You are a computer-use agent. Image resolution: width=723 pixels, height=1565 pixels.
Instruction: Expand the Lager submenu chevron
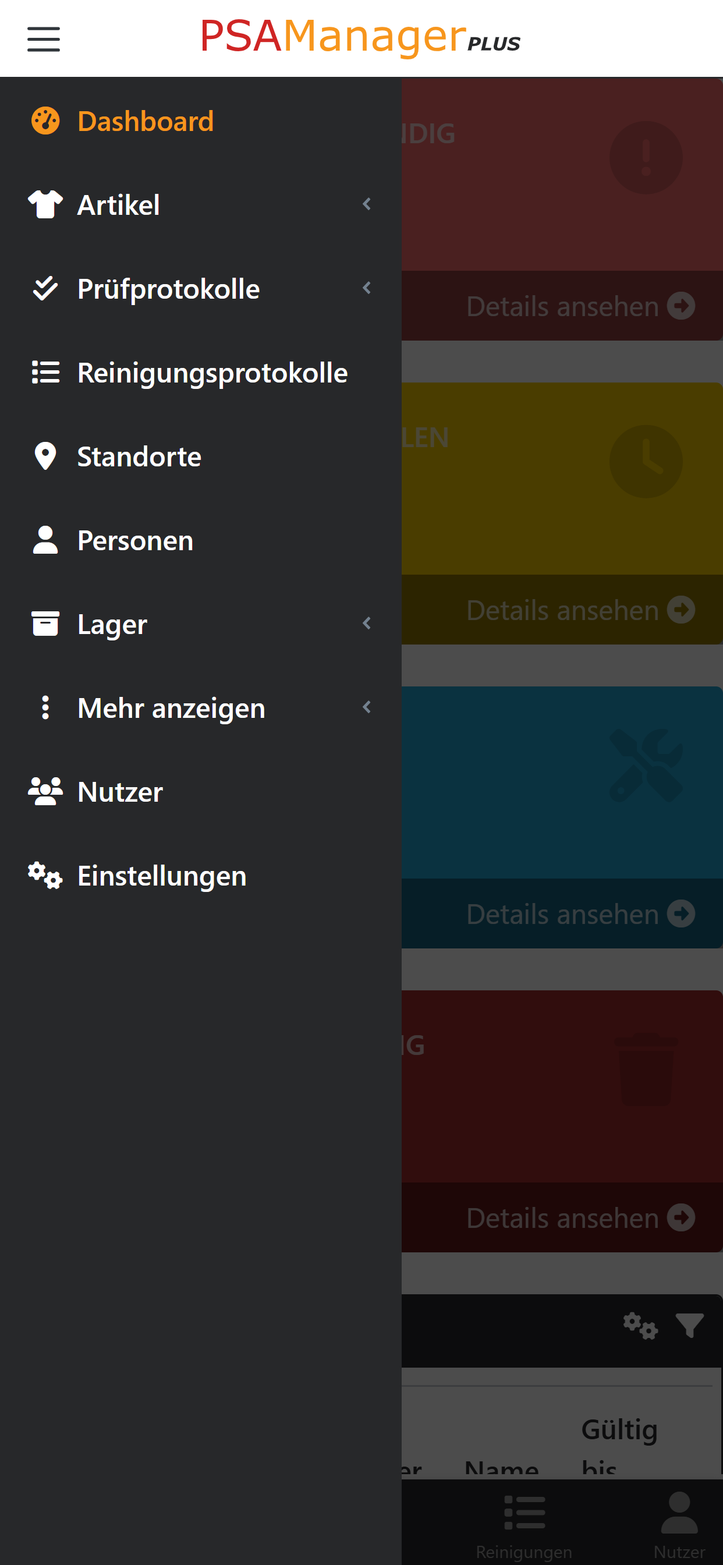[367, 624]
